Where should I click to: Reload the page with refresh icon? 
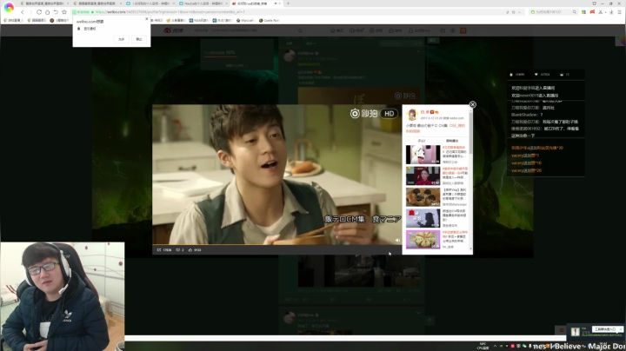click(x=39, y=12)
